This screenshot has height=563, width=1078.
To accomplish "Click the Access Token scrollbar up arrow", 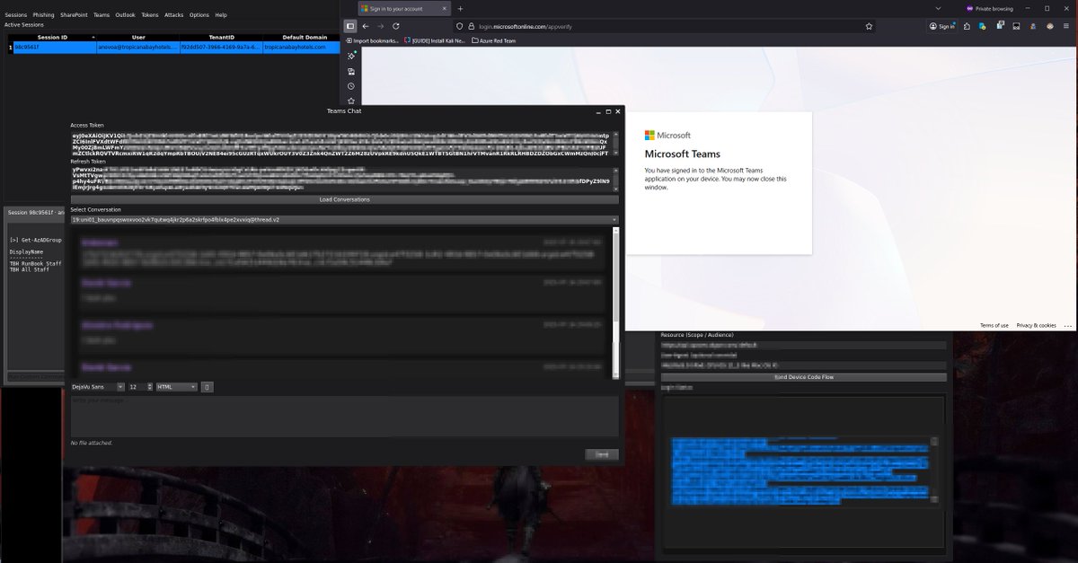I will (614, 135).
